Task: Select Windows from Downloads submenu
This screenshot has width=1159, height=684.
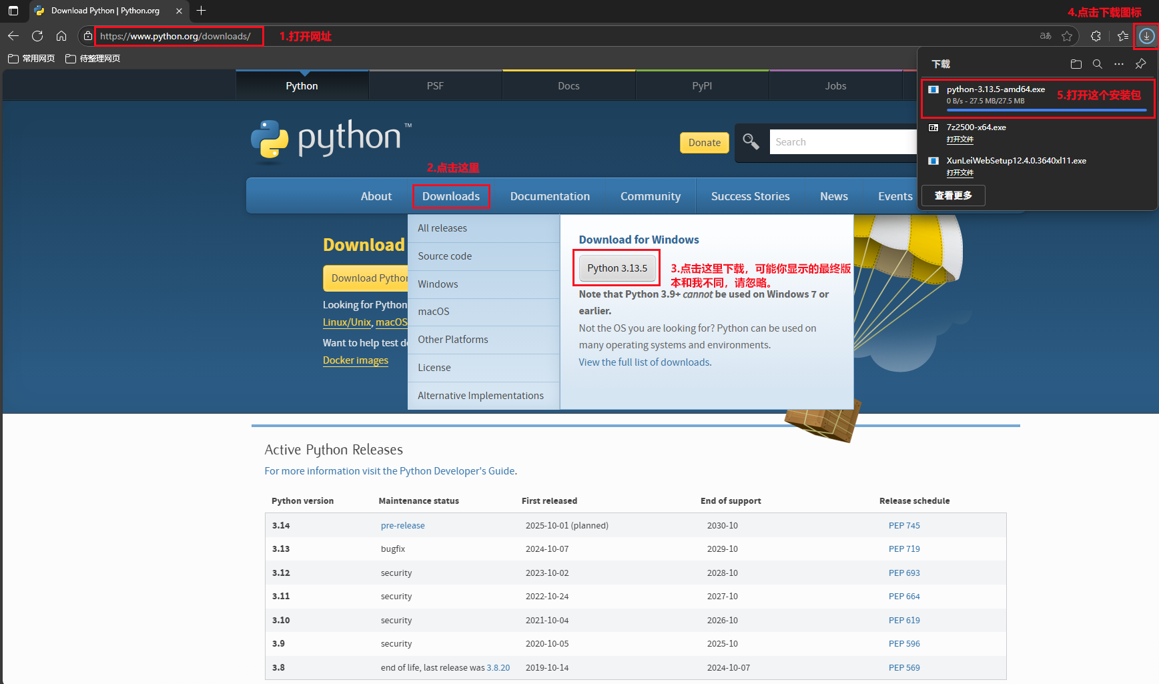Action: click(438, 284)
